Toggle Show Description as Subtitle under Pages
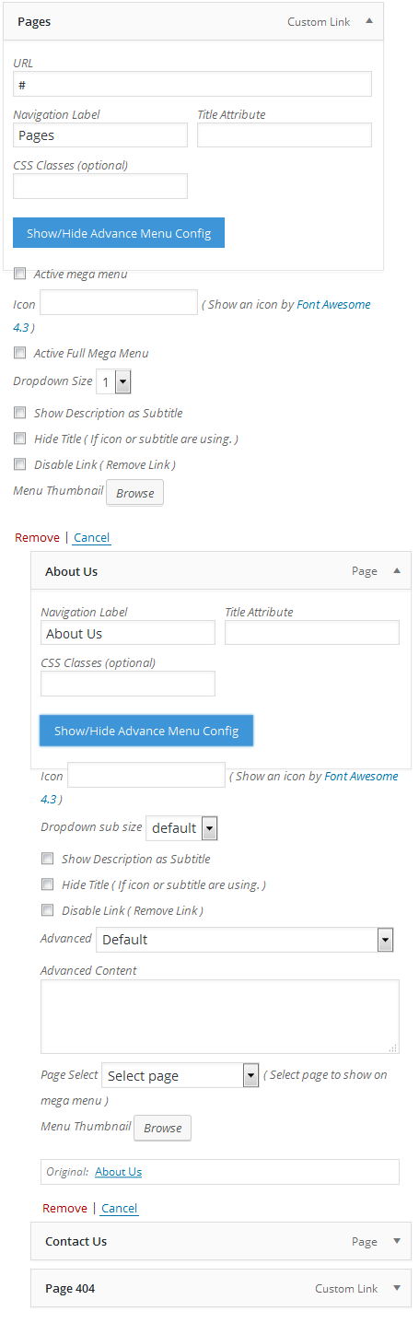This screenshot has width=419, height=1323. [x=20, y=413]
